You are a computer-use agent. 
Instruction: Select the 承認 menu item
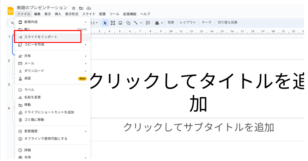pos(53,79)
